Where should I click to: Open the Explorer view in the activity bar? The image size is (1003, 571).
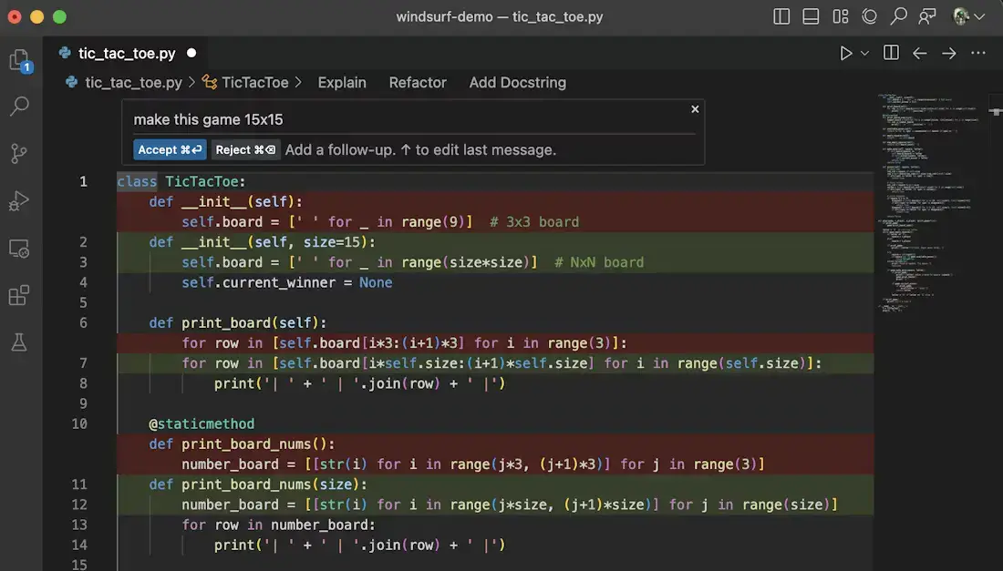(19, 57)
